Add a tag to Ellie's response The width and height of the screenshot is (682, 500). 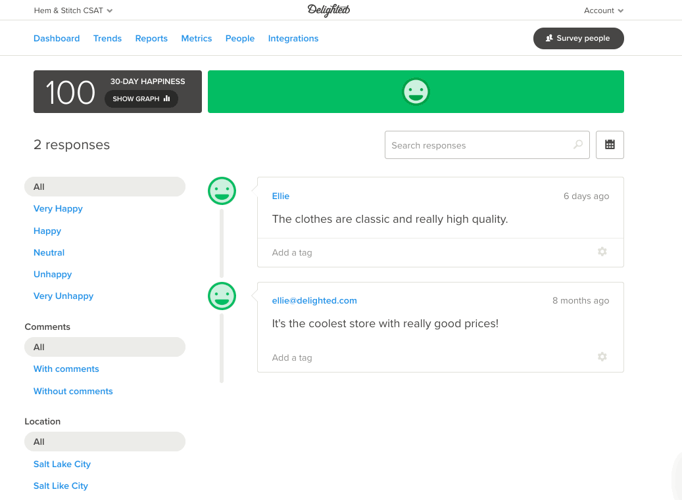(x=292, y=252)
